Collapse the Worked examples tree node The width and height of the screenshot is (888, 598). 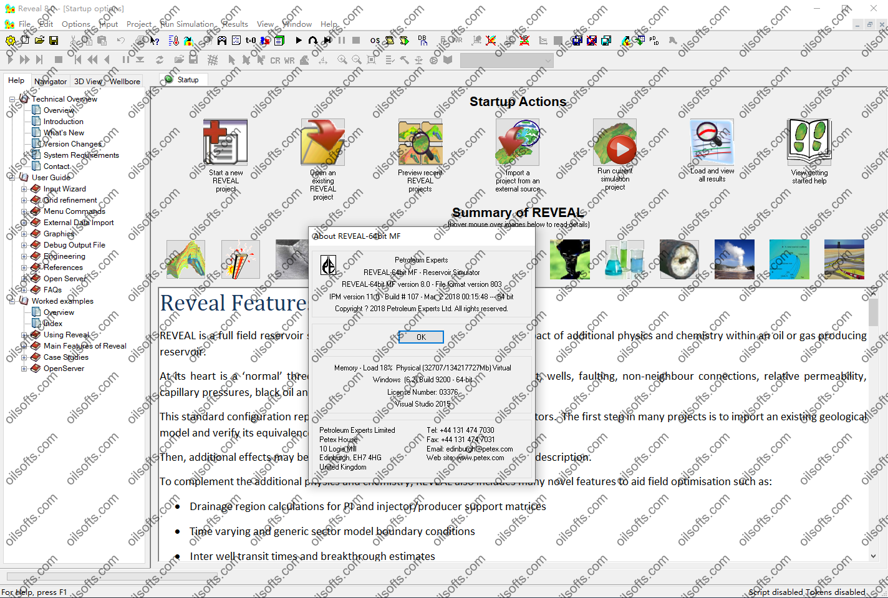pos(12,301)
